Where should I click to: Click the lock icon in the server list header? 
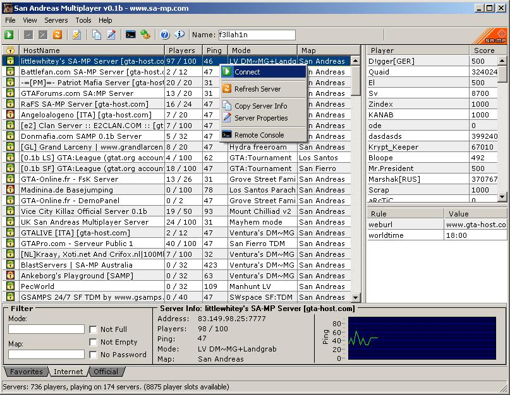(x=10, y=50)
